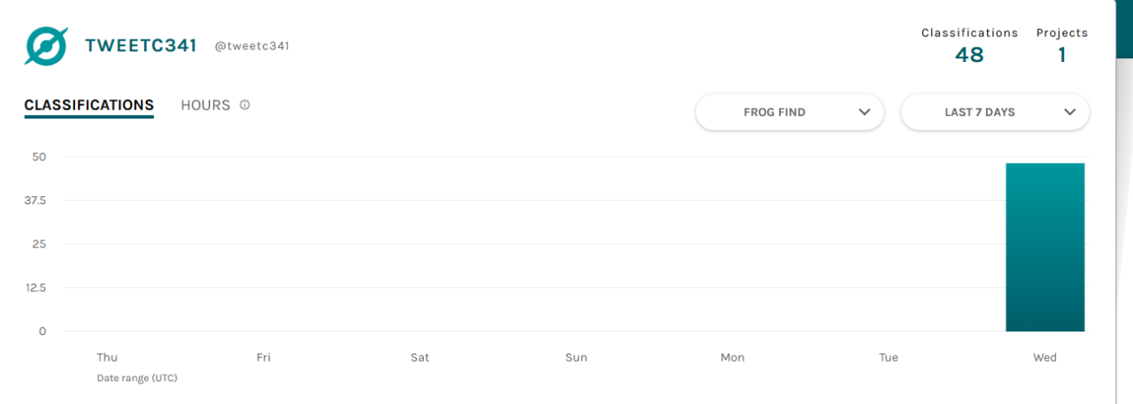Click the Thu label on the x-axis
The width and height of the screenshot is (1133, 404).
coord(107,357)
